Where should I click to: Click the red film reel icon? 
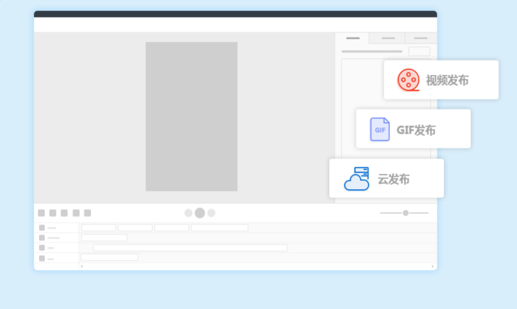(408, 80)
